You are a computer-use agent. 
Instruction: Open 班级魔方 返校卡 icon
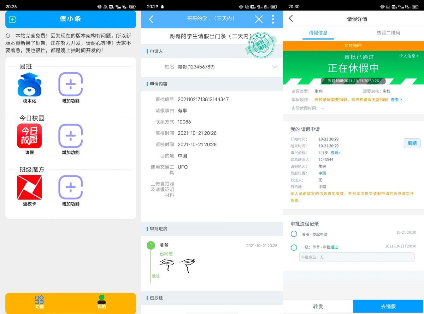coord(29,188)
